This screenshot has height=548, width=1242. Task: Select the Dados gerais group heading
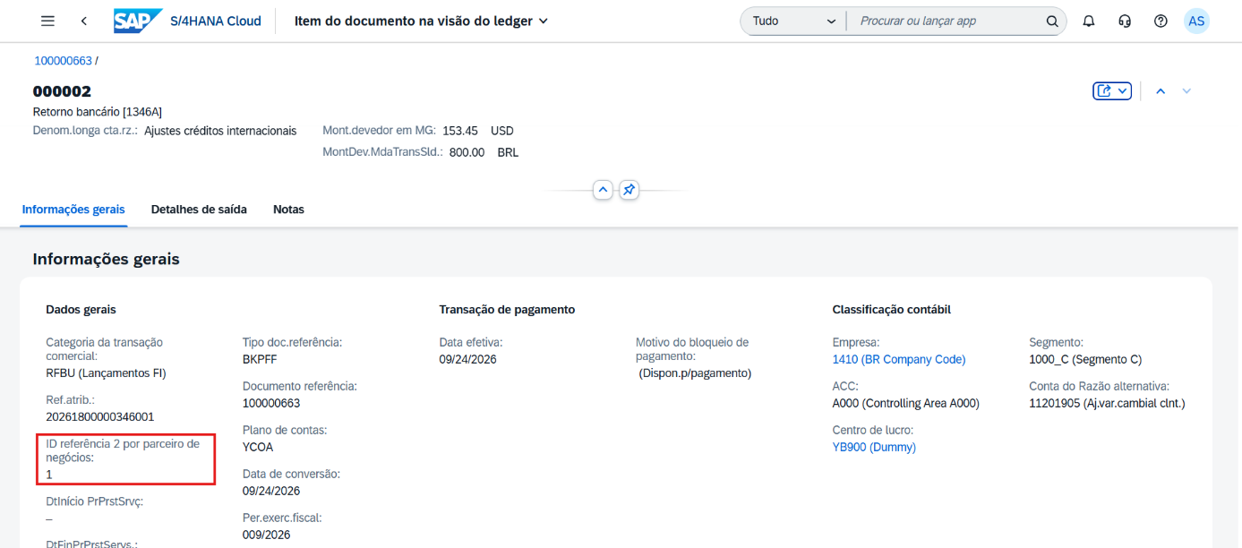coord(81,310)
